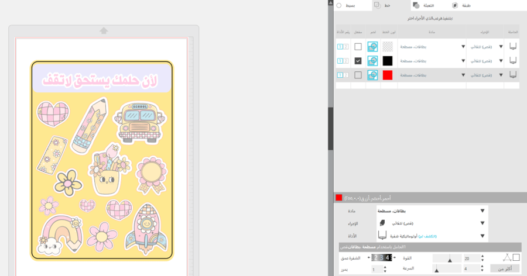The width and height of the screenshot is (527, 276).
Task: Click the Layer tab's stacked layers icon
Action: (455, 5)
